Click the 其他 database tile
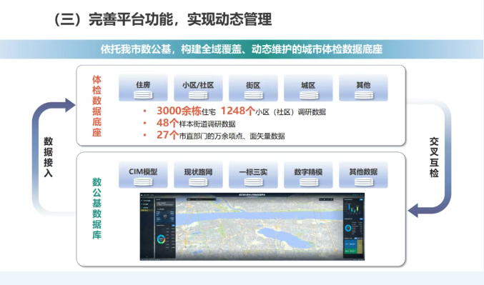The width and height of the screenshot is (484, 285). (x=363, y=88)
